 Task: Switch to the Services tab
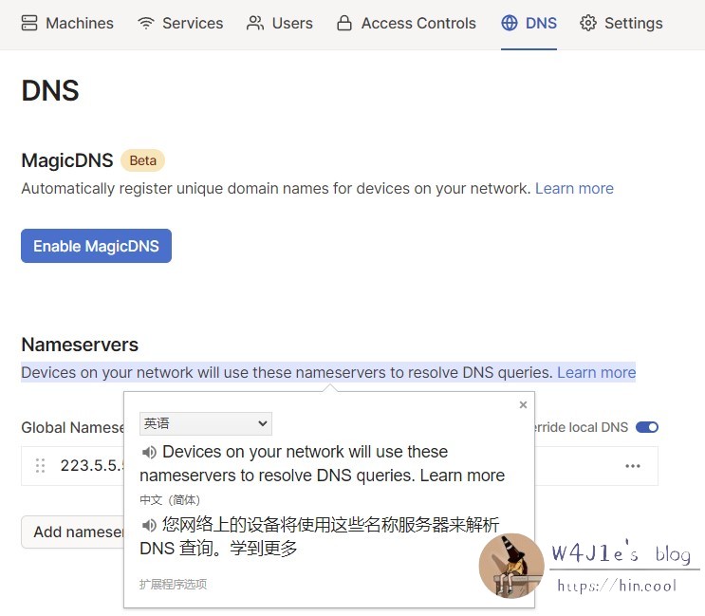(180, 23)
